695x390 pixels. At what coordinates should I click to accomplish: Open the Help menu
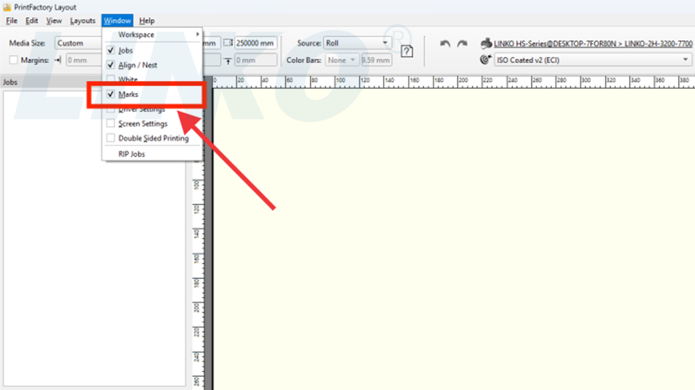pos(147,21)
